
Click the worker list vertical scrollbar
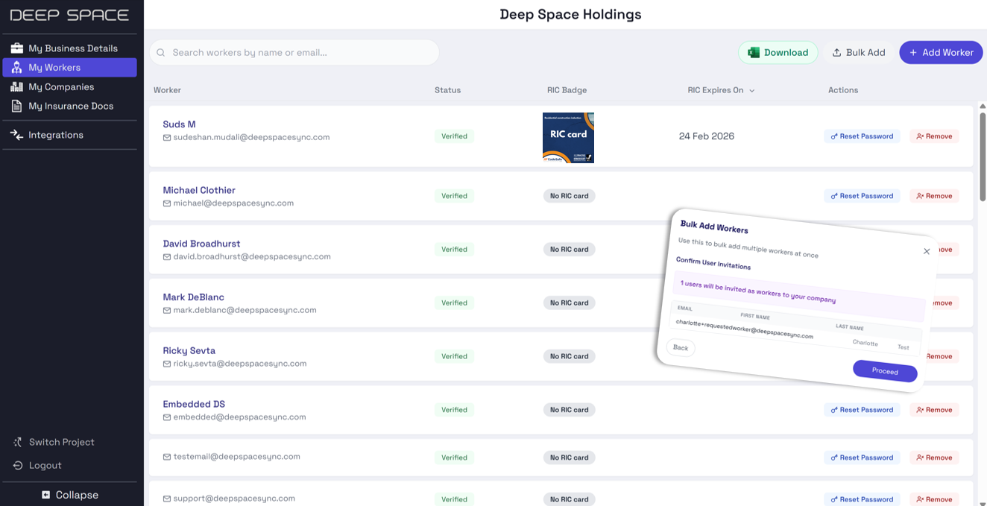click(983, 156)
